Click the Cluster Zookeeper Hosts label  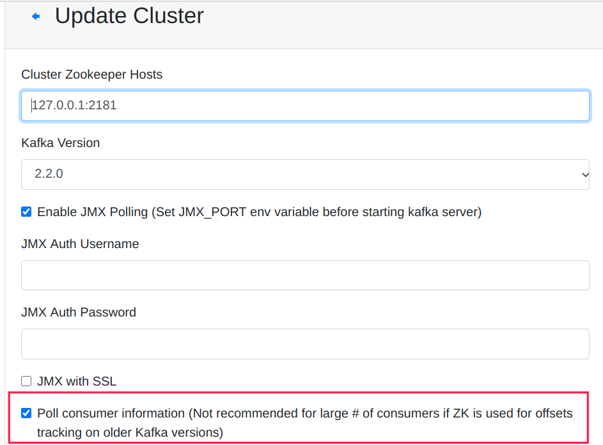(92, 74)
